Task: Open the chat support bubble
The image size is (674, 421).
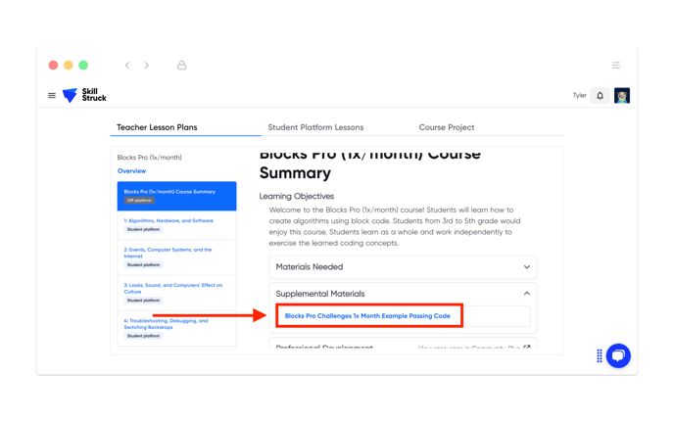Action: point(618,355)
